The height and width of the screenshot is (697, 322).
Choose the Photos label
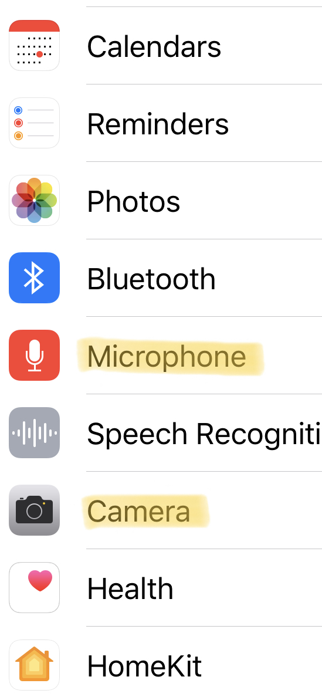click(x=133, y=202)
